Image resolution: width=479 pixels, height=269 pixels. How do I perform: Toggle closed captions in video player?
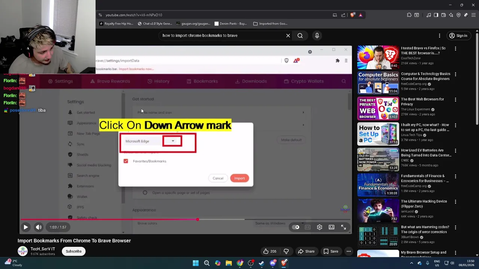click(x=308, y=227)
